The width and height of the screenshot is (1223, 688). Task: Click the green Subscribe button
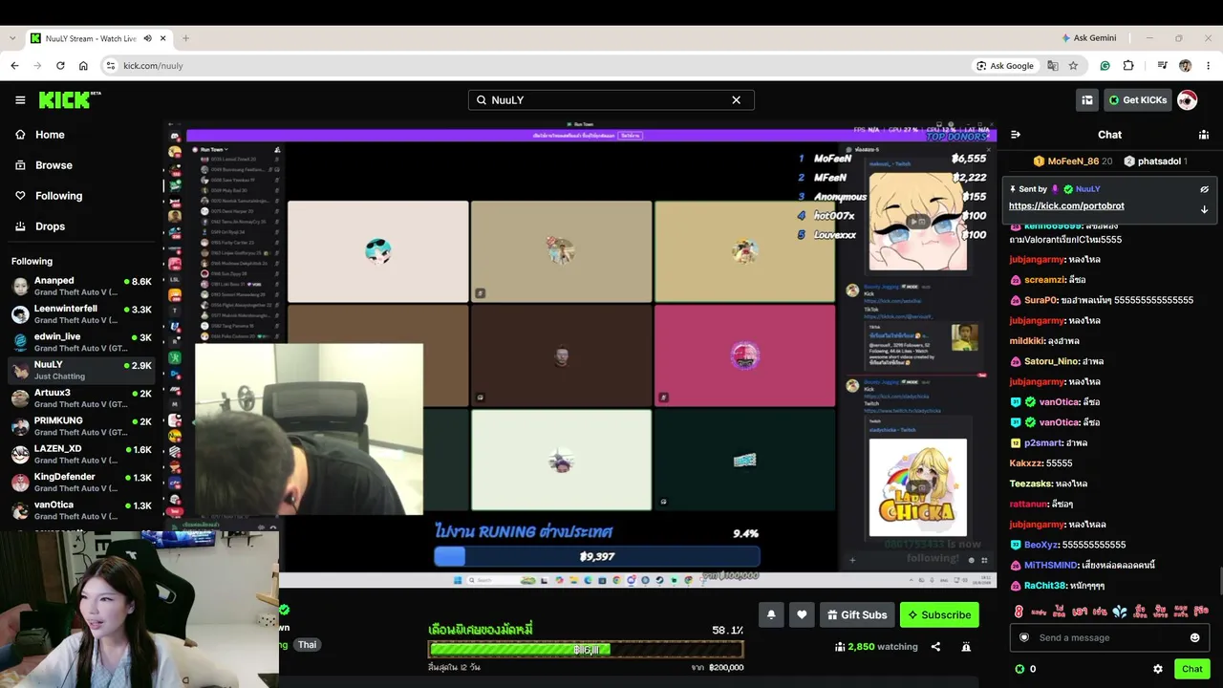(939, 614)
